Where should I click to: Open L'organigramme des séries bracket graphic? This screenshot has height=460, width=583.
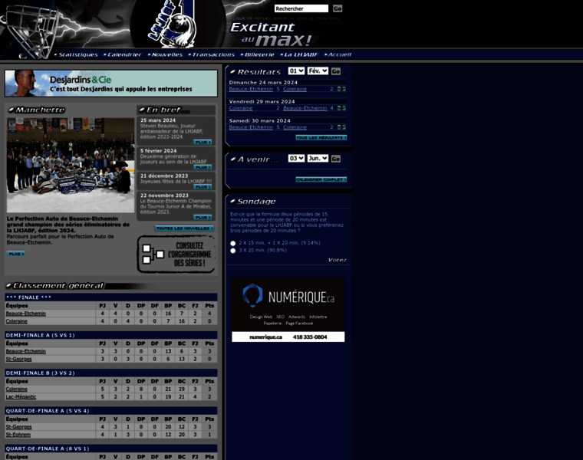pos(176,255)
